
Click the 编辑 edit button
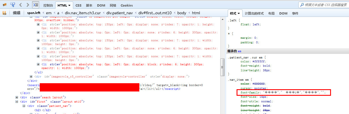pos(17,13)
